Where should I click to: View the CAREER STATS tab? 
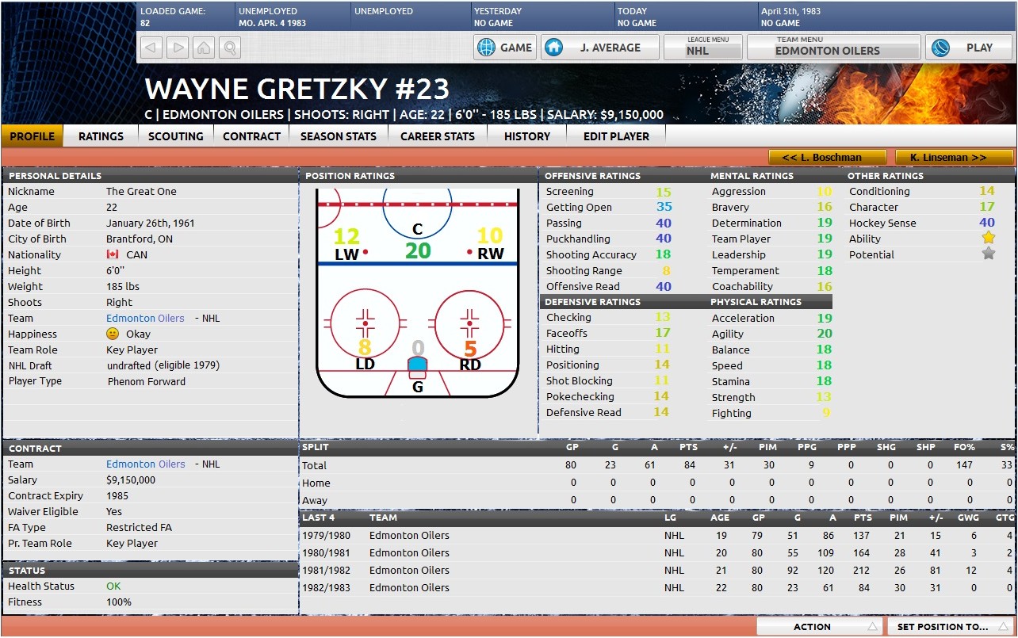point(438,136)
